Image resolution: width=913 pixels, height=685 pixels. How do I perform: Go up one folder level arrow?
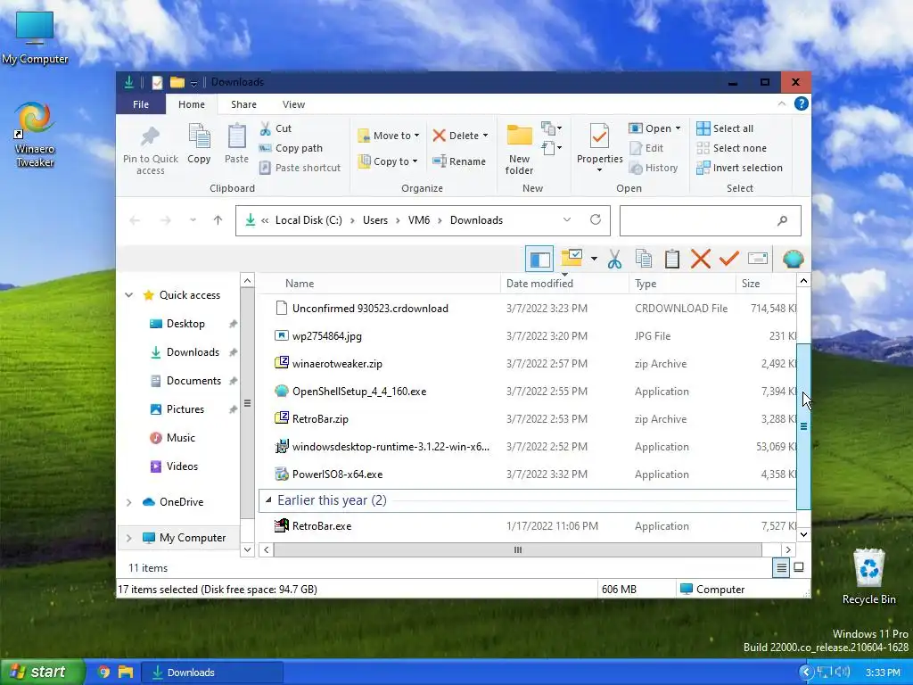[218, 220]
